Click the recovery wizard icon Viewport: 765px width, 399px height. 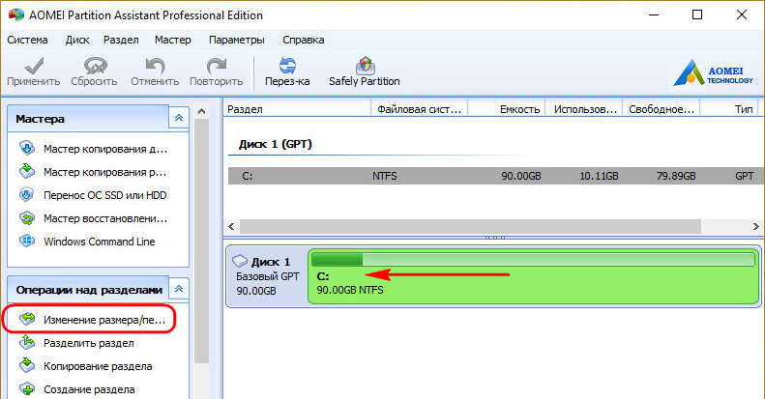[x=27, y=217]
